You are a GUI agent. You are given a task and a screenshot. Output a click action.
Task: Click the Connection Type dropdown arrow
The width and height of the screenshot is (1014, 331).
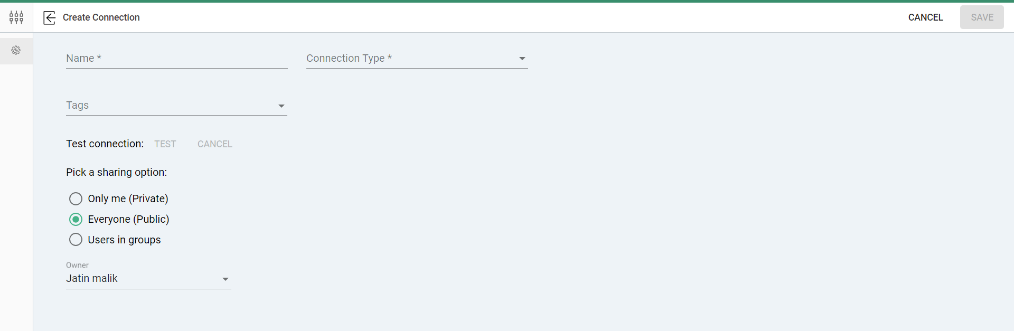[x=522, y=59]
